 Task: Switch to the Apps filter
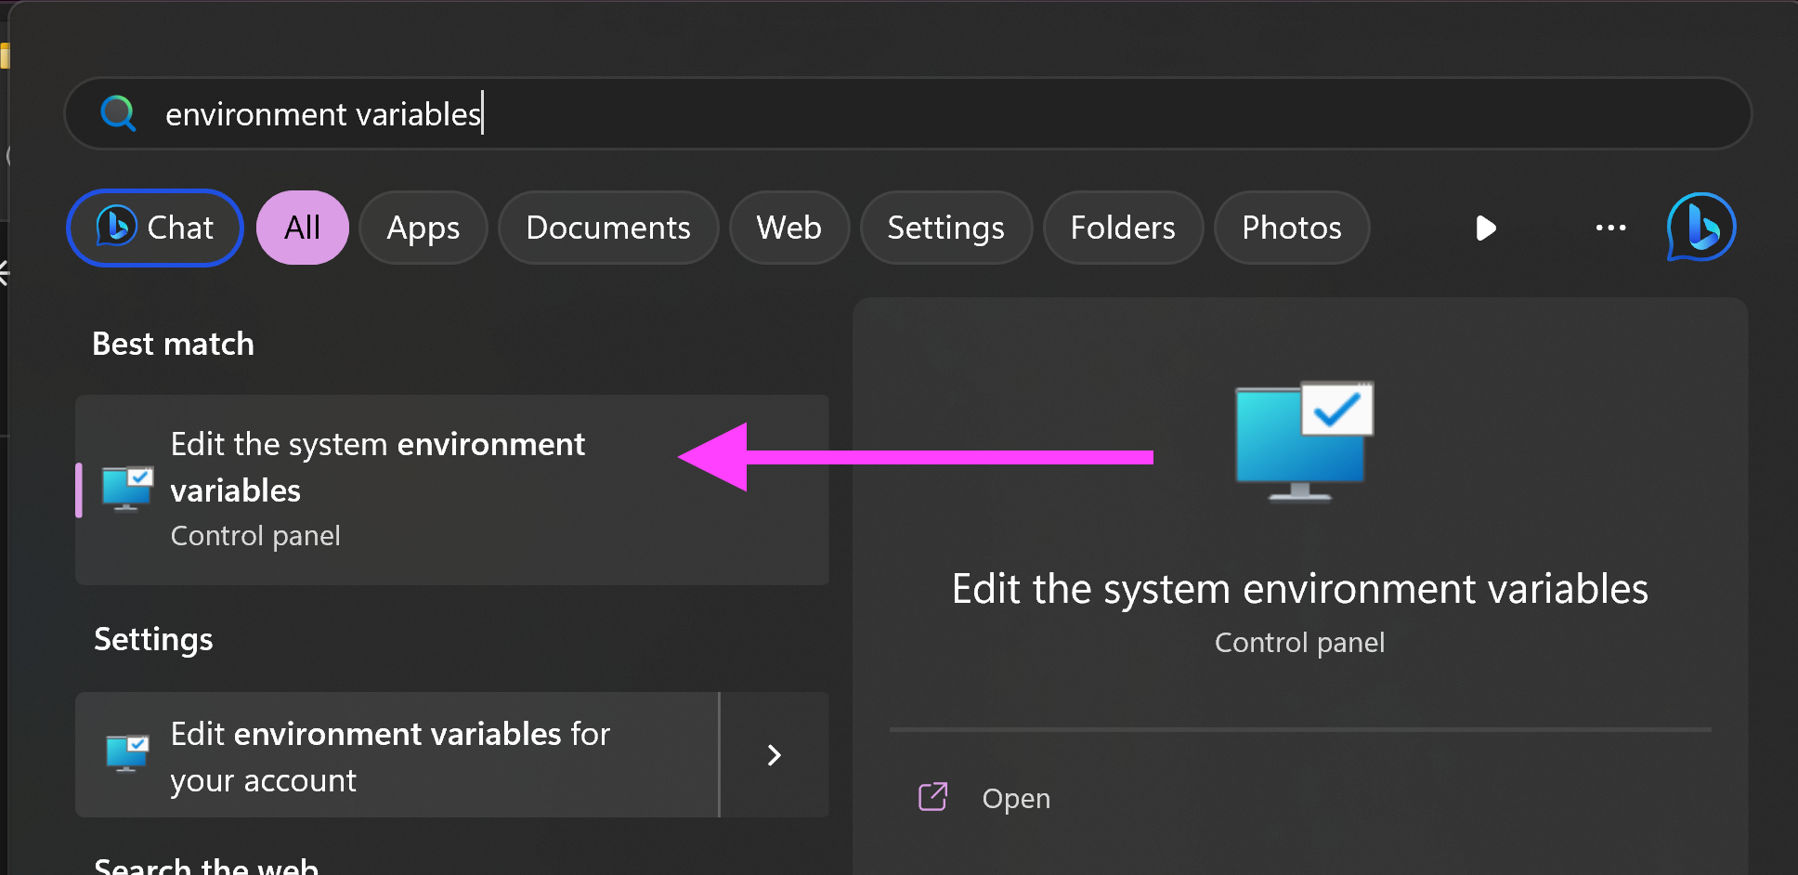pos(423,228)
